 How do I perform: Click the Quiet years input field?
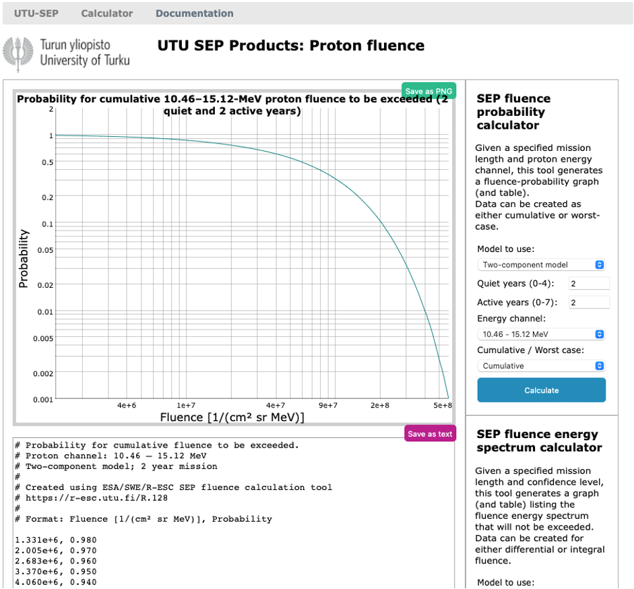point(589,284)
